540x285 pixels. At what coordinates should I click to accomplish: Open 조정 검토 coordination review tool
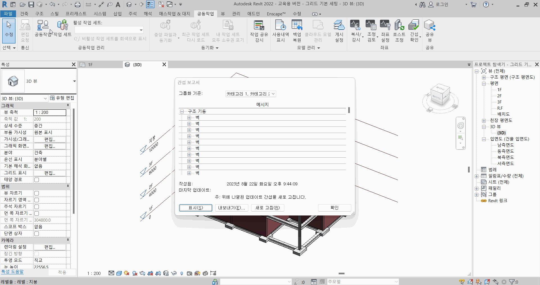coord(371,31)
